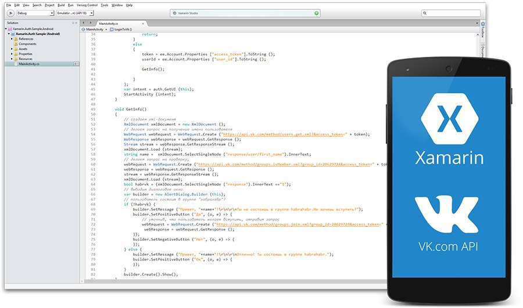
Task: Click the search field in the toolbar
Action: [458, 12]
